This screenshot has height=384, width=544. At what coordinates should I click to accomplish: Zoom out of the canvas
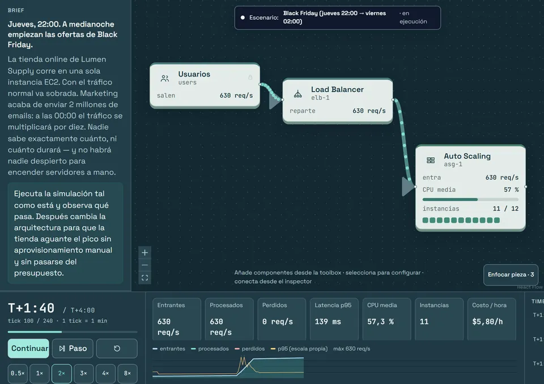coord(144,265)
